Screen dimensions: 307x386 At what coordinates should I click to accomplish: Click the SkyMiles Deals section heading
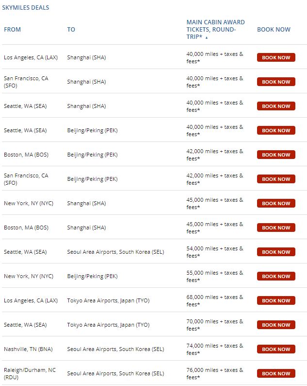click(x=26, y=8)
